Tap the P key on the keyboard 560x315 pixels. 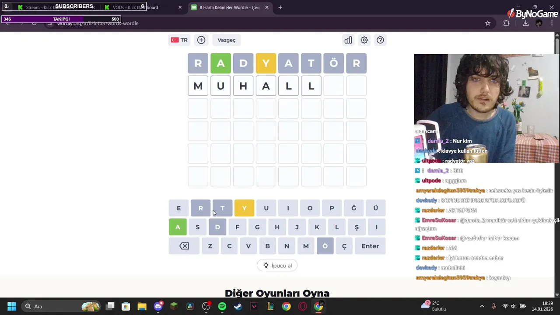click(x=332, y=208)
